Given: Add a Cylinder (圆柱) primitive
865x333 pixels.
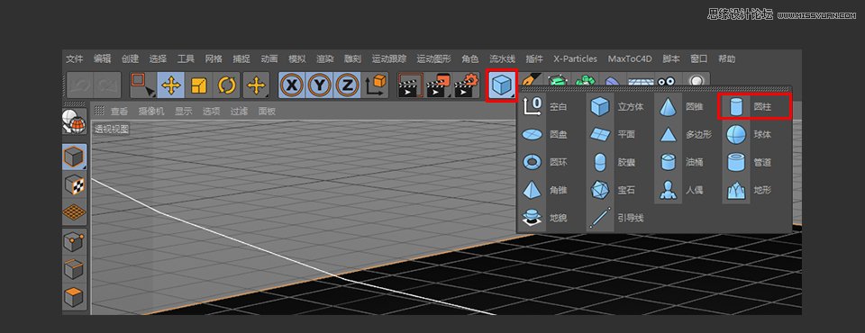Looking at the screenshot, I should point(754,106).
